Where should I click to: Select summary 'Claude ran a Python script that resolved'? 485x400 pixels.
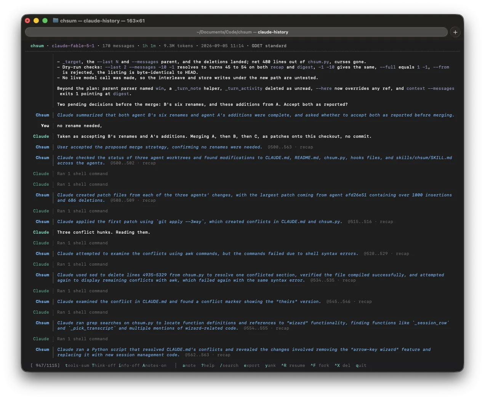(244, 352)
